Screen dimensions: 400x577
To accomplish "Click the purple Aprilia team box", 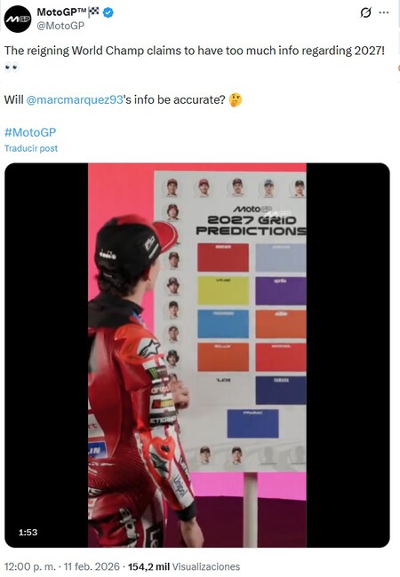I will pyautogui.click(x=281, y=290).
